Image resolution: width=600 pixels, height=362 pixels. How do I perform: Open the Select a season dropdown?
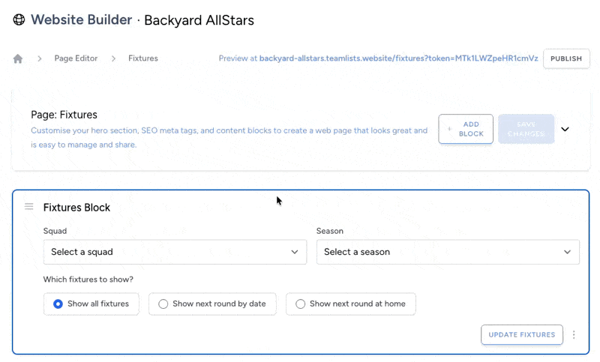click(x=448, y=252)
